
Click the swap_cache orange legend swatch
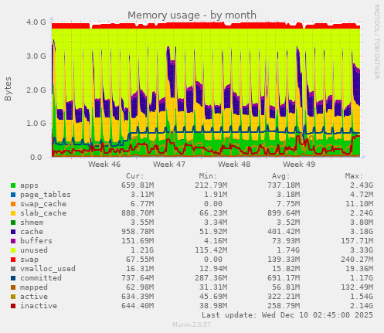(13, 204)
